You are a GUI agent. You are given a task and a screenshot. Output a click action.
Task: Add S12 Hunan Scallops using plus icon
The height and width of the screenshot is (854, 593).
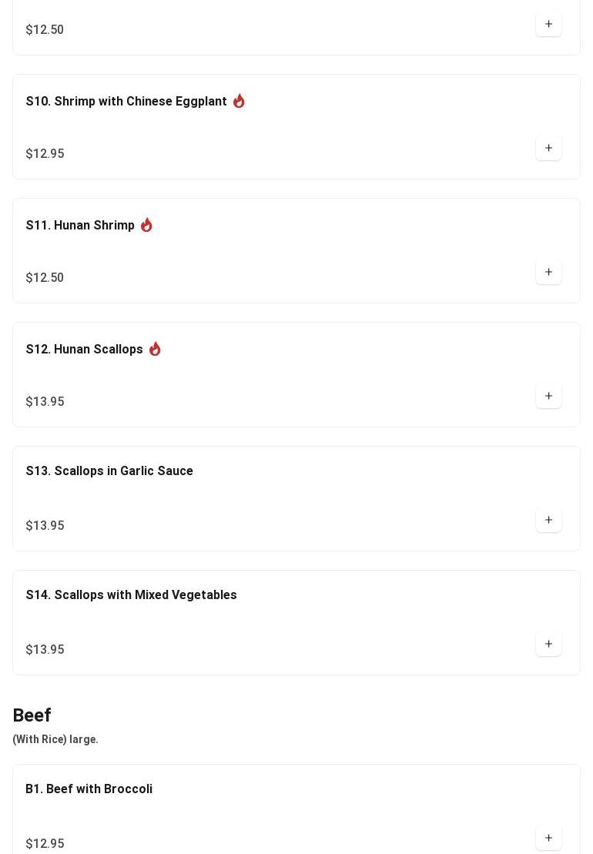[548, 396]
